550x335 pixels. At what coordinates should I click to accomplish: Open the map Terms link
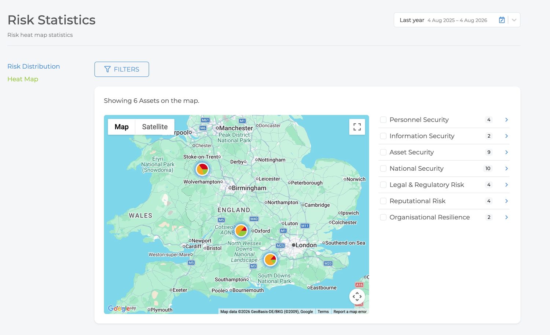click(x=323, y=312)
